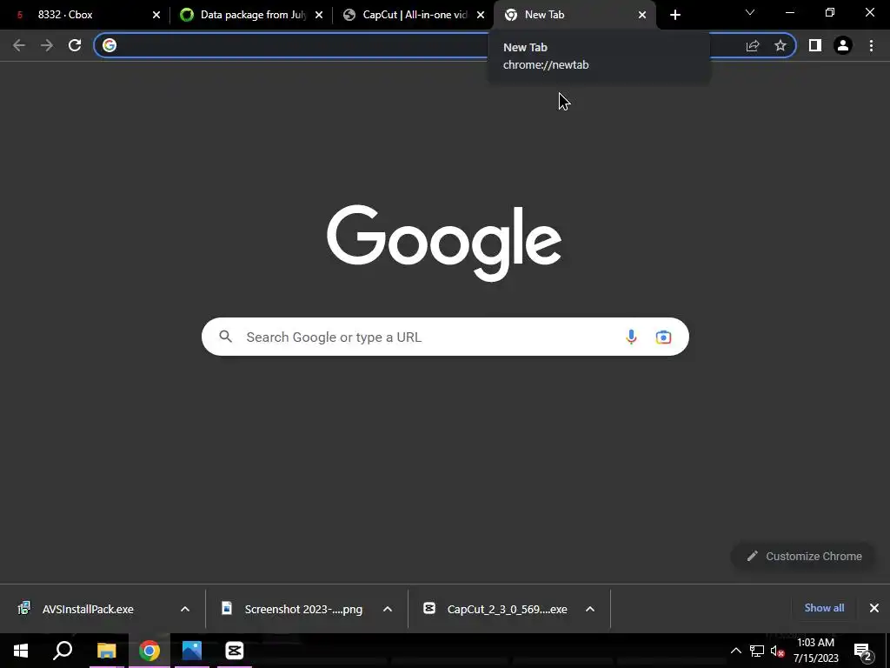890x668 pixels.
Task: Open the Photos app from taskbar
Action: pos(192,651)
